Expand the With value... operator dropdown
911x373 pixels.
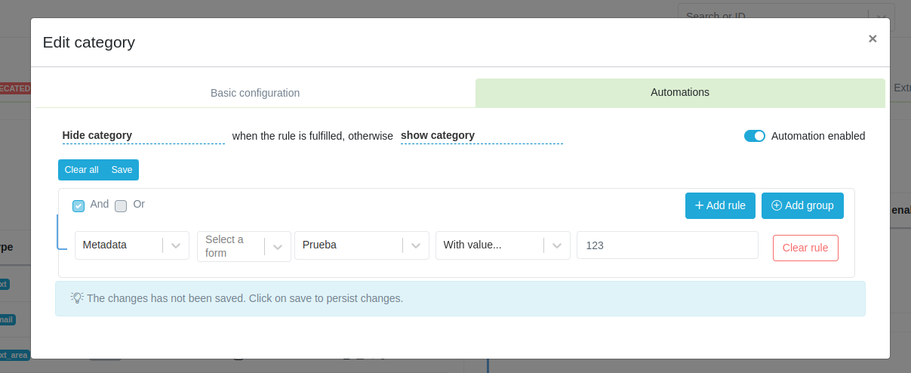(557, 245)
